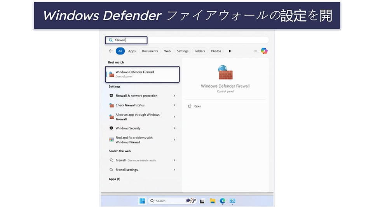Click brick icon beside Check firewall status
373x207 pixels.
click(112, 105)
